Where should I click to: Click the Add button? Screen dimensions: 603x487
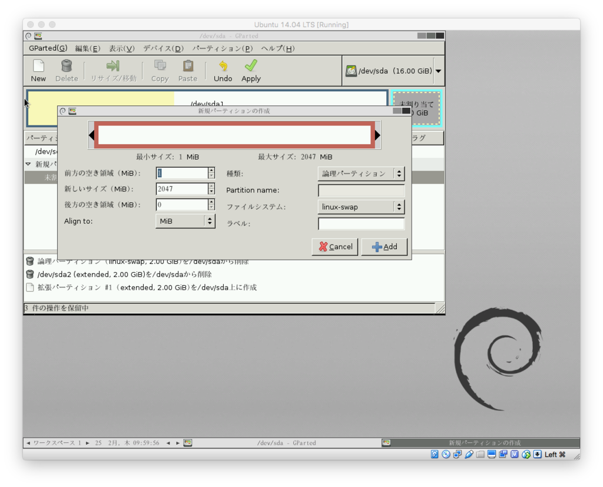(x=384, y=247)
